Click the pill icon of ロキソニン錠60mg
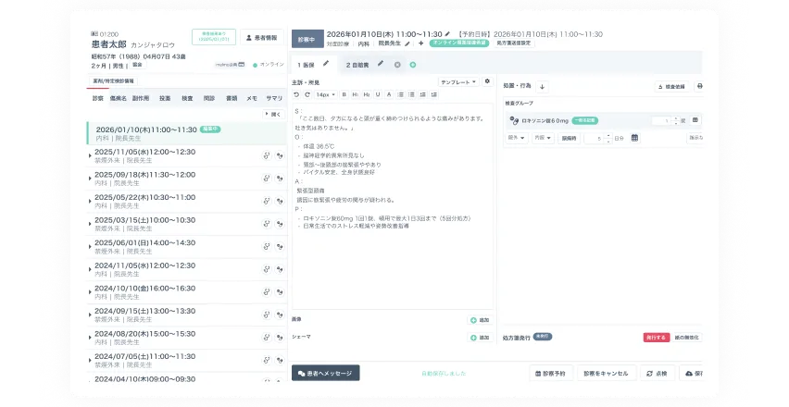Screen dimensions: 789x407 pyautogui.click(x=514, y=120)
